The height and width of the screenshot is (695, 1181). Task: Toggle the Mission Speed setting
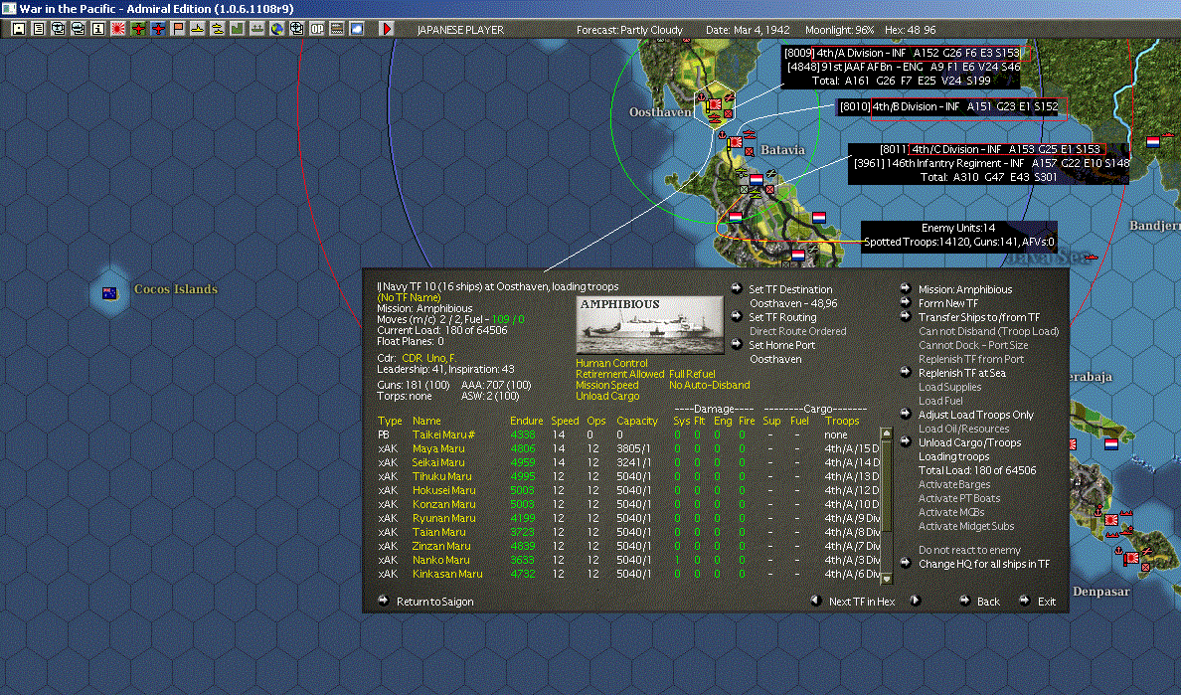(607, 385)
